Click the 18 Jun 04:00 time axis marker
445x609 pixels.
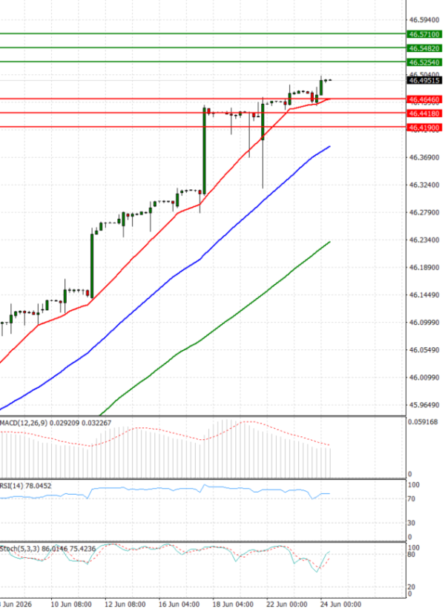pos(233,605)
